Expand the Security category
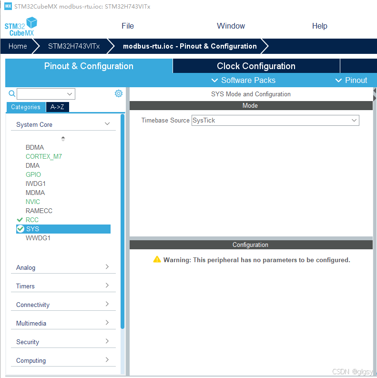Screen dimensions: 377x378 (63, 342)
